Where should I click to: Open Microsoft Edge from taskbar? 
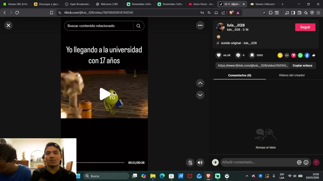click(x=162, y=176)
